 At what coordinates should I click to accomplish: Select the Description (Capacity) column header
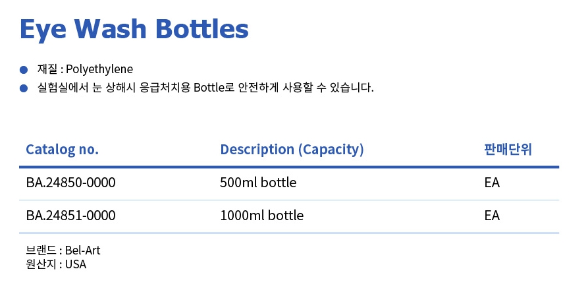[292, 150]
